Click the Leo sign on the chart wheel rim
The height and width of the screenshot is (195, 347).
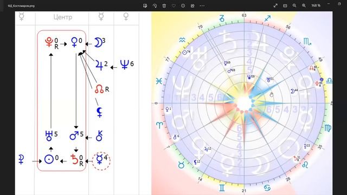point(305,165)
